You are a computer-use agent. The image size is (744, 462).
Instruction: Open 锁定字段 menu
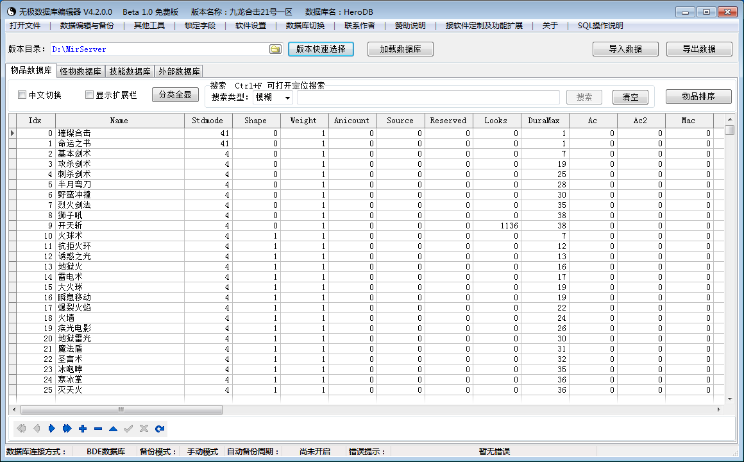(x=199, y=26)
